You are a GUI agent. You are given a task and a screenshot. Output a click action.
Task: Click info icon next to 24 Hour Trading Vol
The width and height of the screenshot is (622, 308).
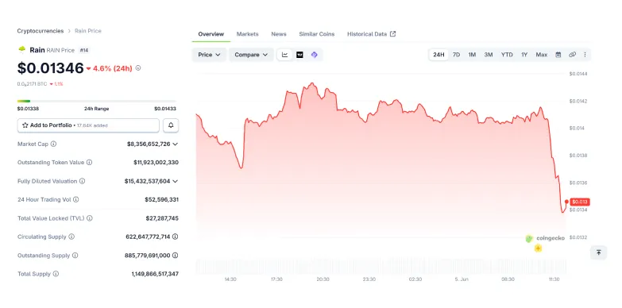[75, 199]
